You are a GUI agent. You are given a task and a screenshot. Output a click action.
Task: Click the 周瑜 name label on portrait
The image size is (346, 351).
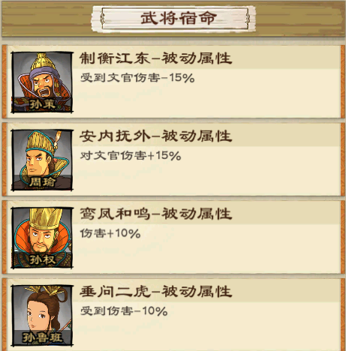click(42, 181)
